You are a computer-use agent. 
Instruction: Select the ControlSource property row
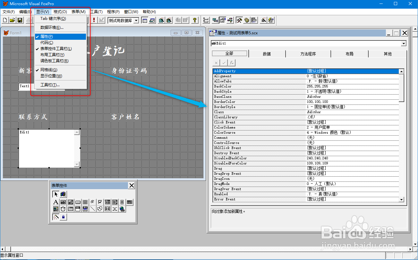click(306, 143)
